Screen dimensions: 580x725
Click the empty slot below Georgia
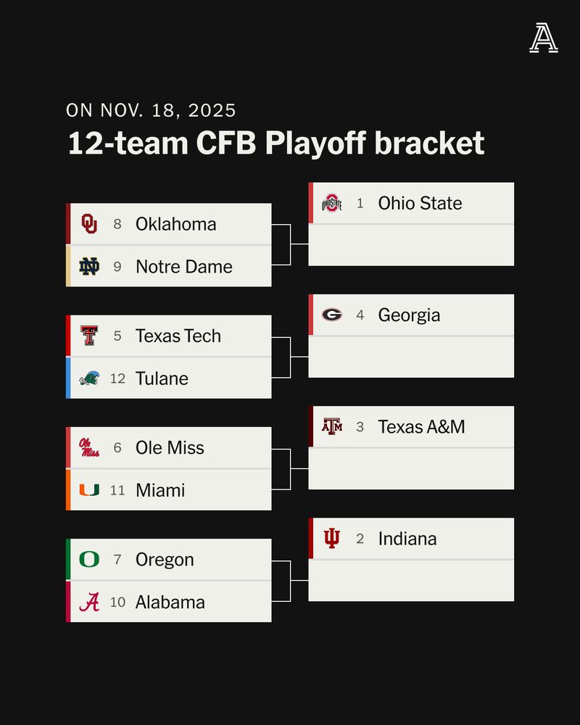[411, 357]
